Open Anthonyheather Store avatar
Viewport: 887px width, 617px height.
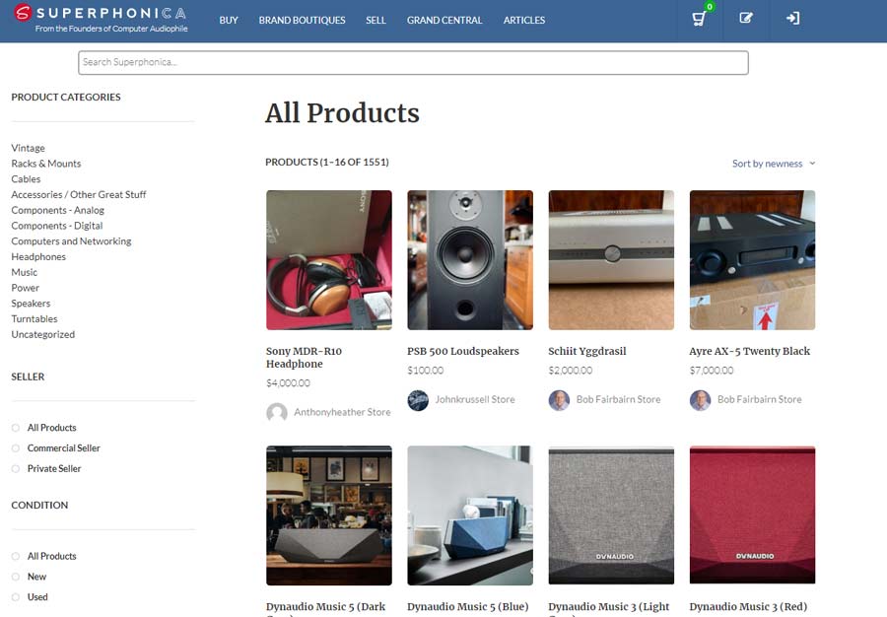277,413
